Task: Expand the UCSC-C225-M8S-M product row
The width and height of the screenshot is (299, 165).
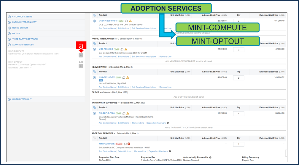Action: coord(94,21)
